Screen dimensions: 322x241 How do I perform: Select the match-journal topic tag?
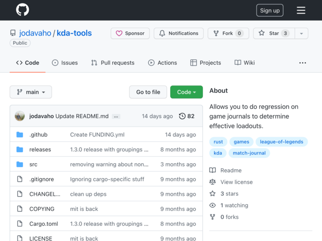(x=249, y=153)
